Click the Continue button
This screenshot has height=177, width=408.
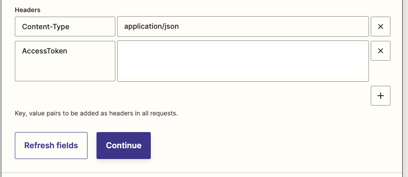pos(123,146)
